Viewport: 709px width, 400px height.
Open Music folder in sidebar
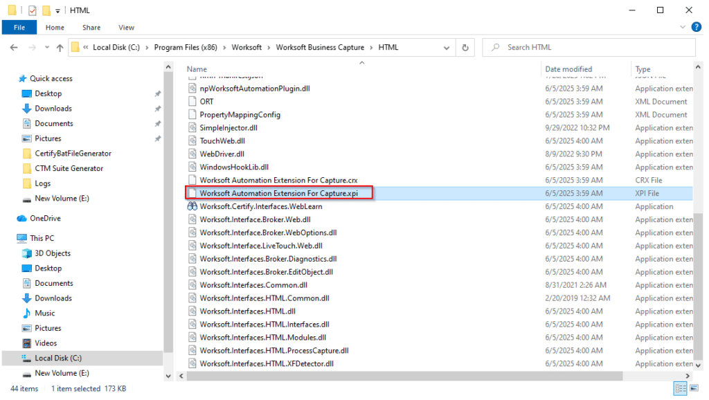[45, 313]
